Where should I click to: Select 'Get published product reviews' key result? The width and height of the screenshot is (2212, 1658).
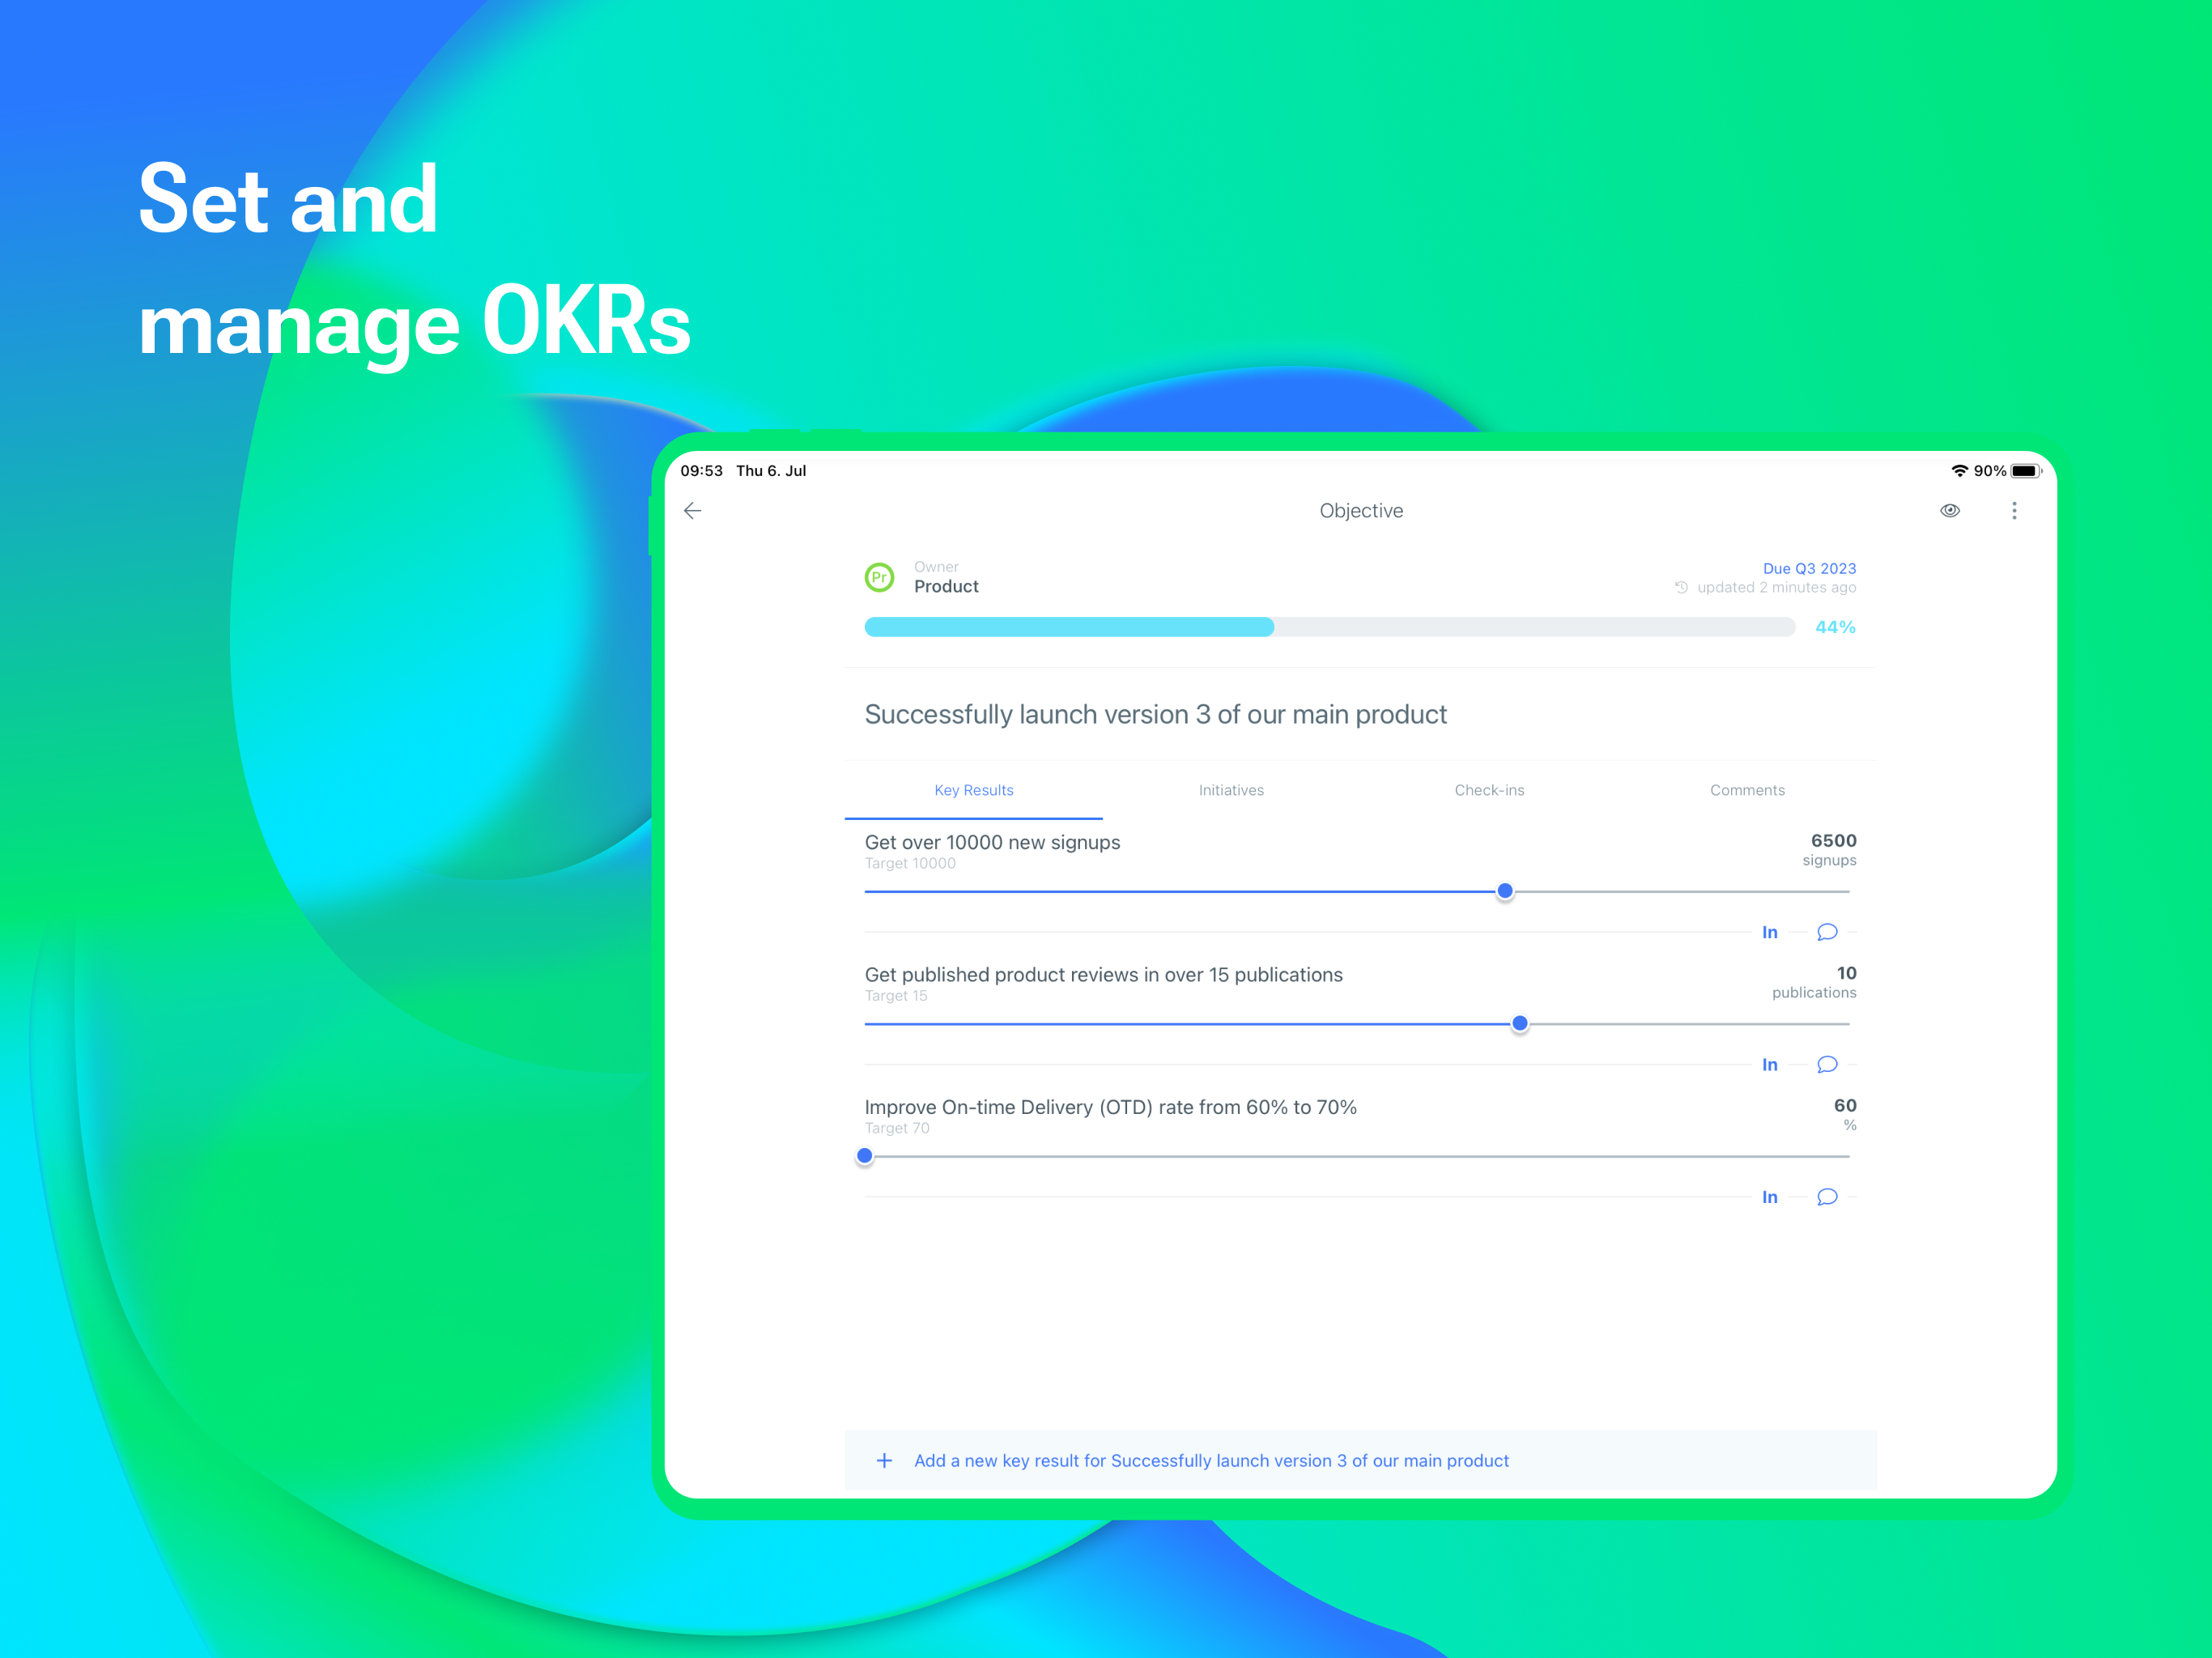(1103, 974)
